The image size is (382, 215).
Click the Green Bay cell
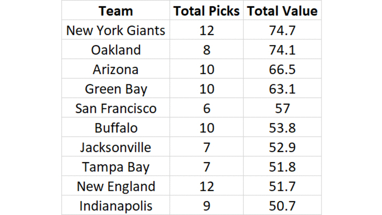[x=115, y=89]
